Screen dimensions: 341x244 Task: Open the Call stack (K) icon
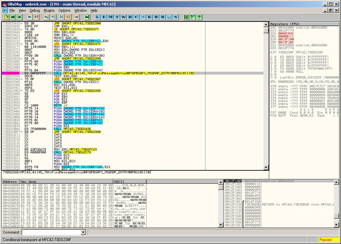click(149, 17)
